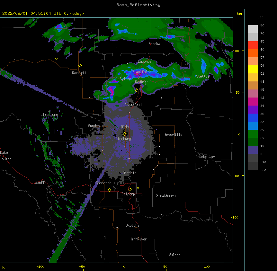Screen dimensions: 277x271
Task: Pick the lightest gray 70-80 dBZ legend swatch
Action: tap(253, 29)
